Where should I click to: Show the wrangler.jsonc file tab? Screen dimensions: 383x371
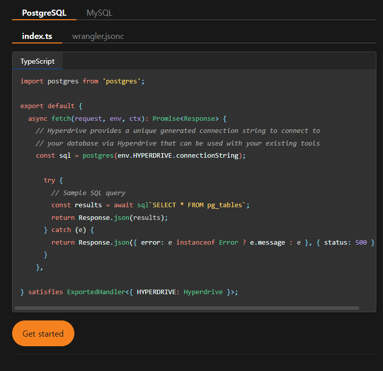pos(98,36)
